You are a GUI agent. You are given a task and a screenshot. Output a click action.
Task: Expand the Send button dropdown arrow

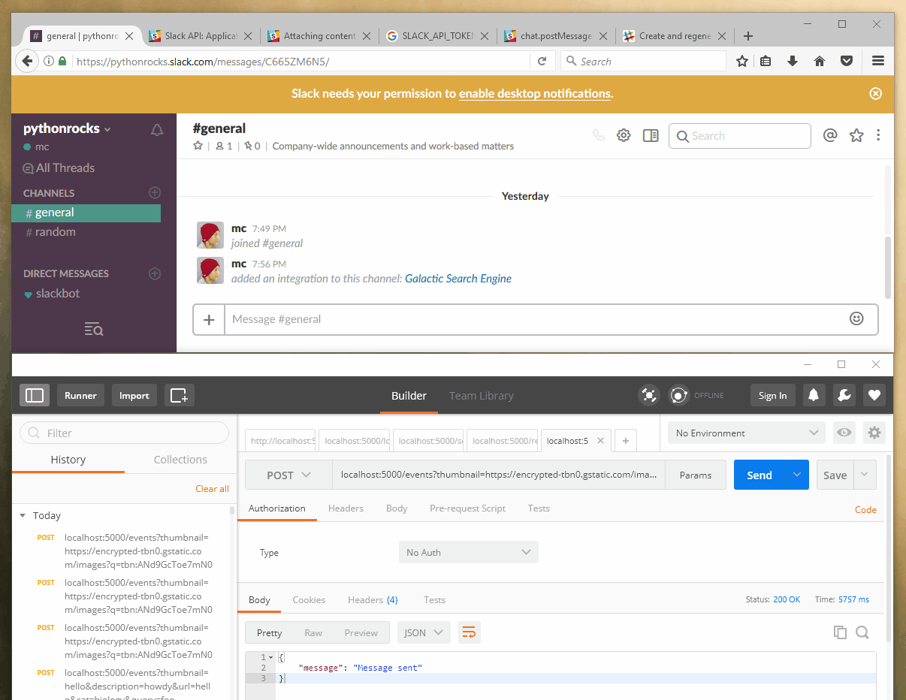[797, 475]
